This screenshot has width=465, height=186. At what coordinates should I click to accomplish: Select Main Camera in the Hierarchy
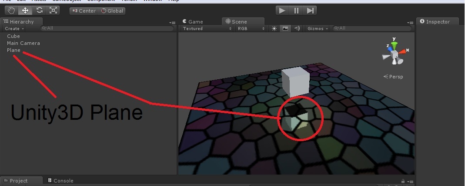pyautogui.click(x=23, y=43)
